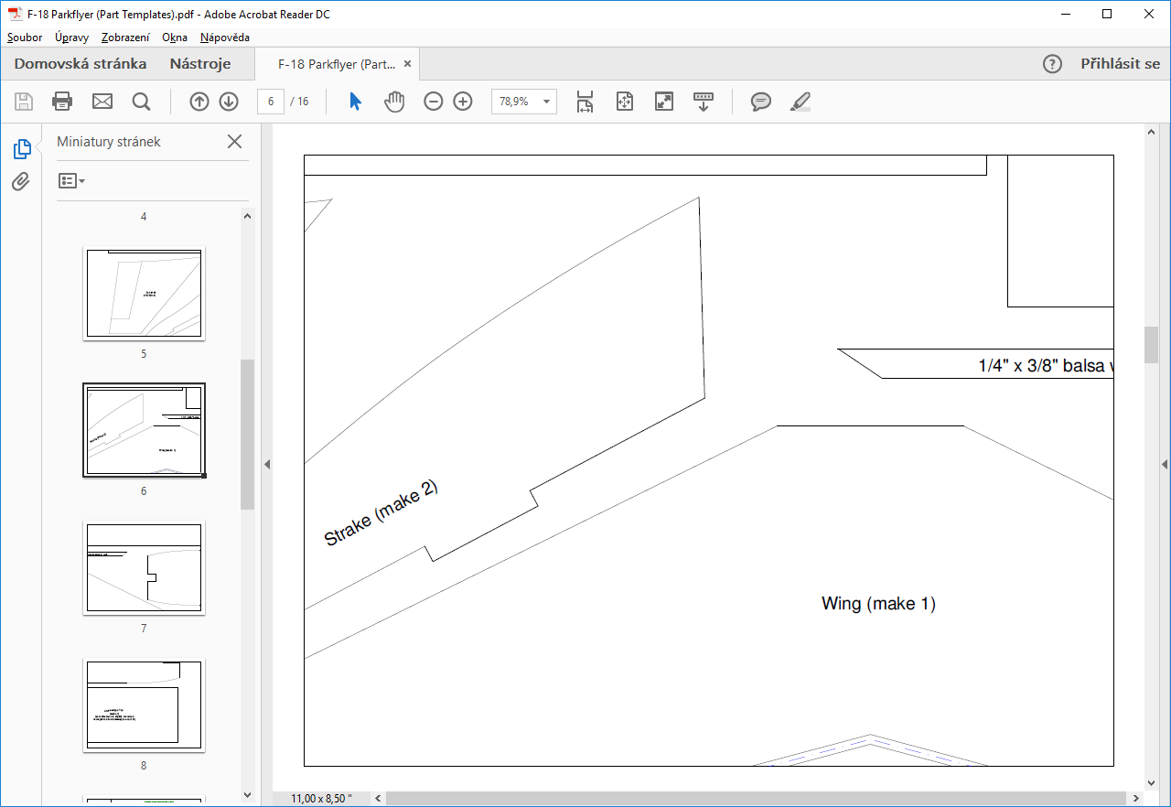Click the zoom out minus icon

pyautogui.click(x=434, y=102)
